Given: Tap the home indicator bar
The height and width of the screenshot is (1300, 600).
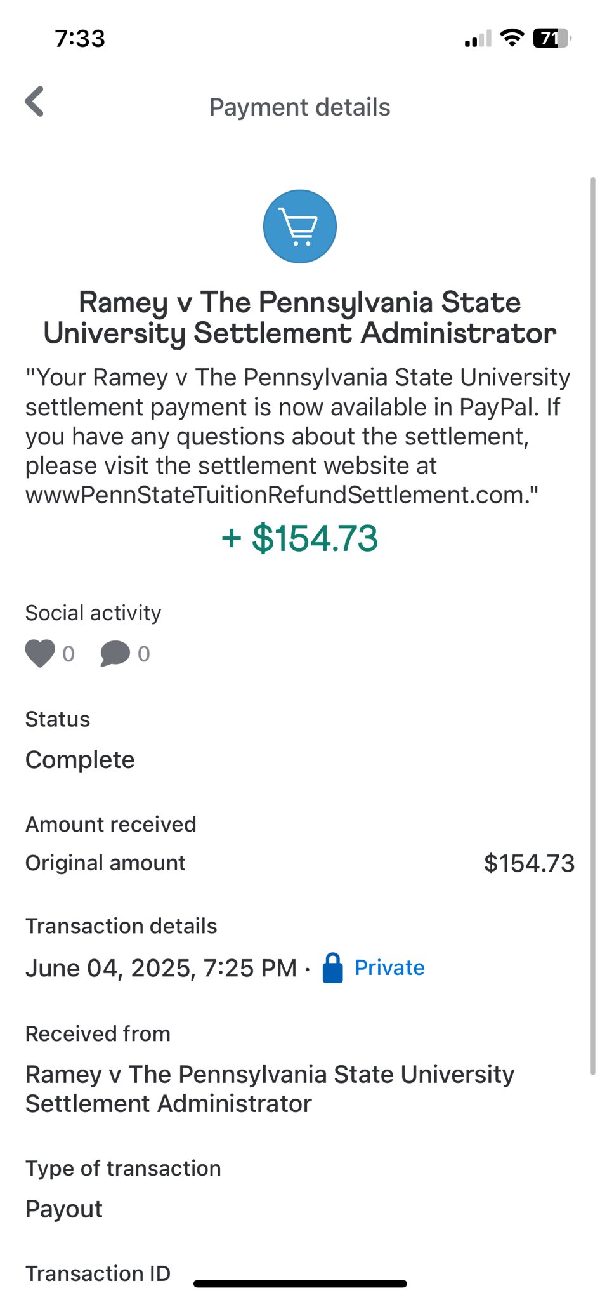Looking at the screenshot, I should pyautogui.click(x=299, y=1284).
